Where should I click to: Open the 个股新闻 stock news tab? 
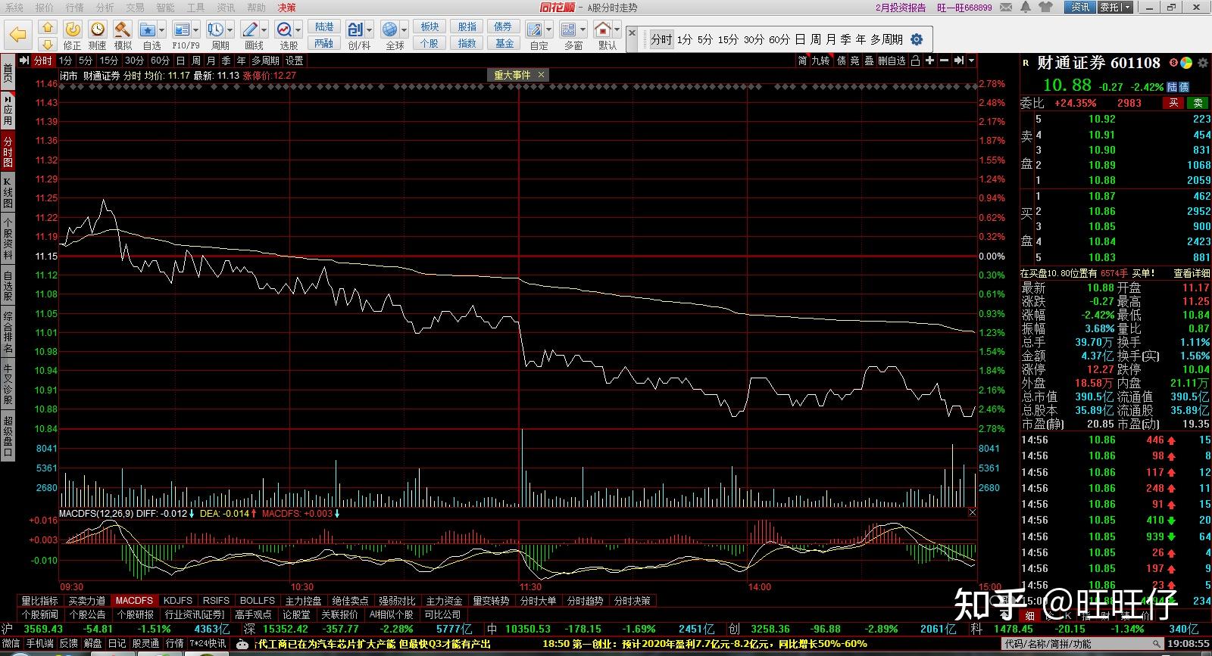tap(39, 614)
